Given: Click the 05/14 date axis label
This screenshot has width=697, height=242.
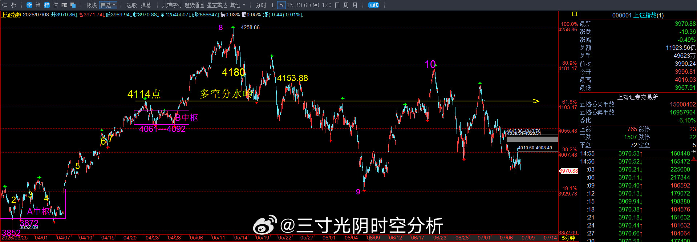Looking at the screenshot, I should coord(240,238).
